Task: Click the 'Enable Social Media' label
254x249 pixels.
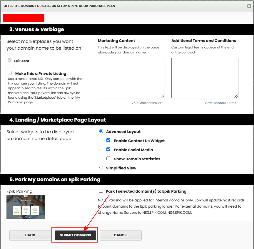Action: 133,150
